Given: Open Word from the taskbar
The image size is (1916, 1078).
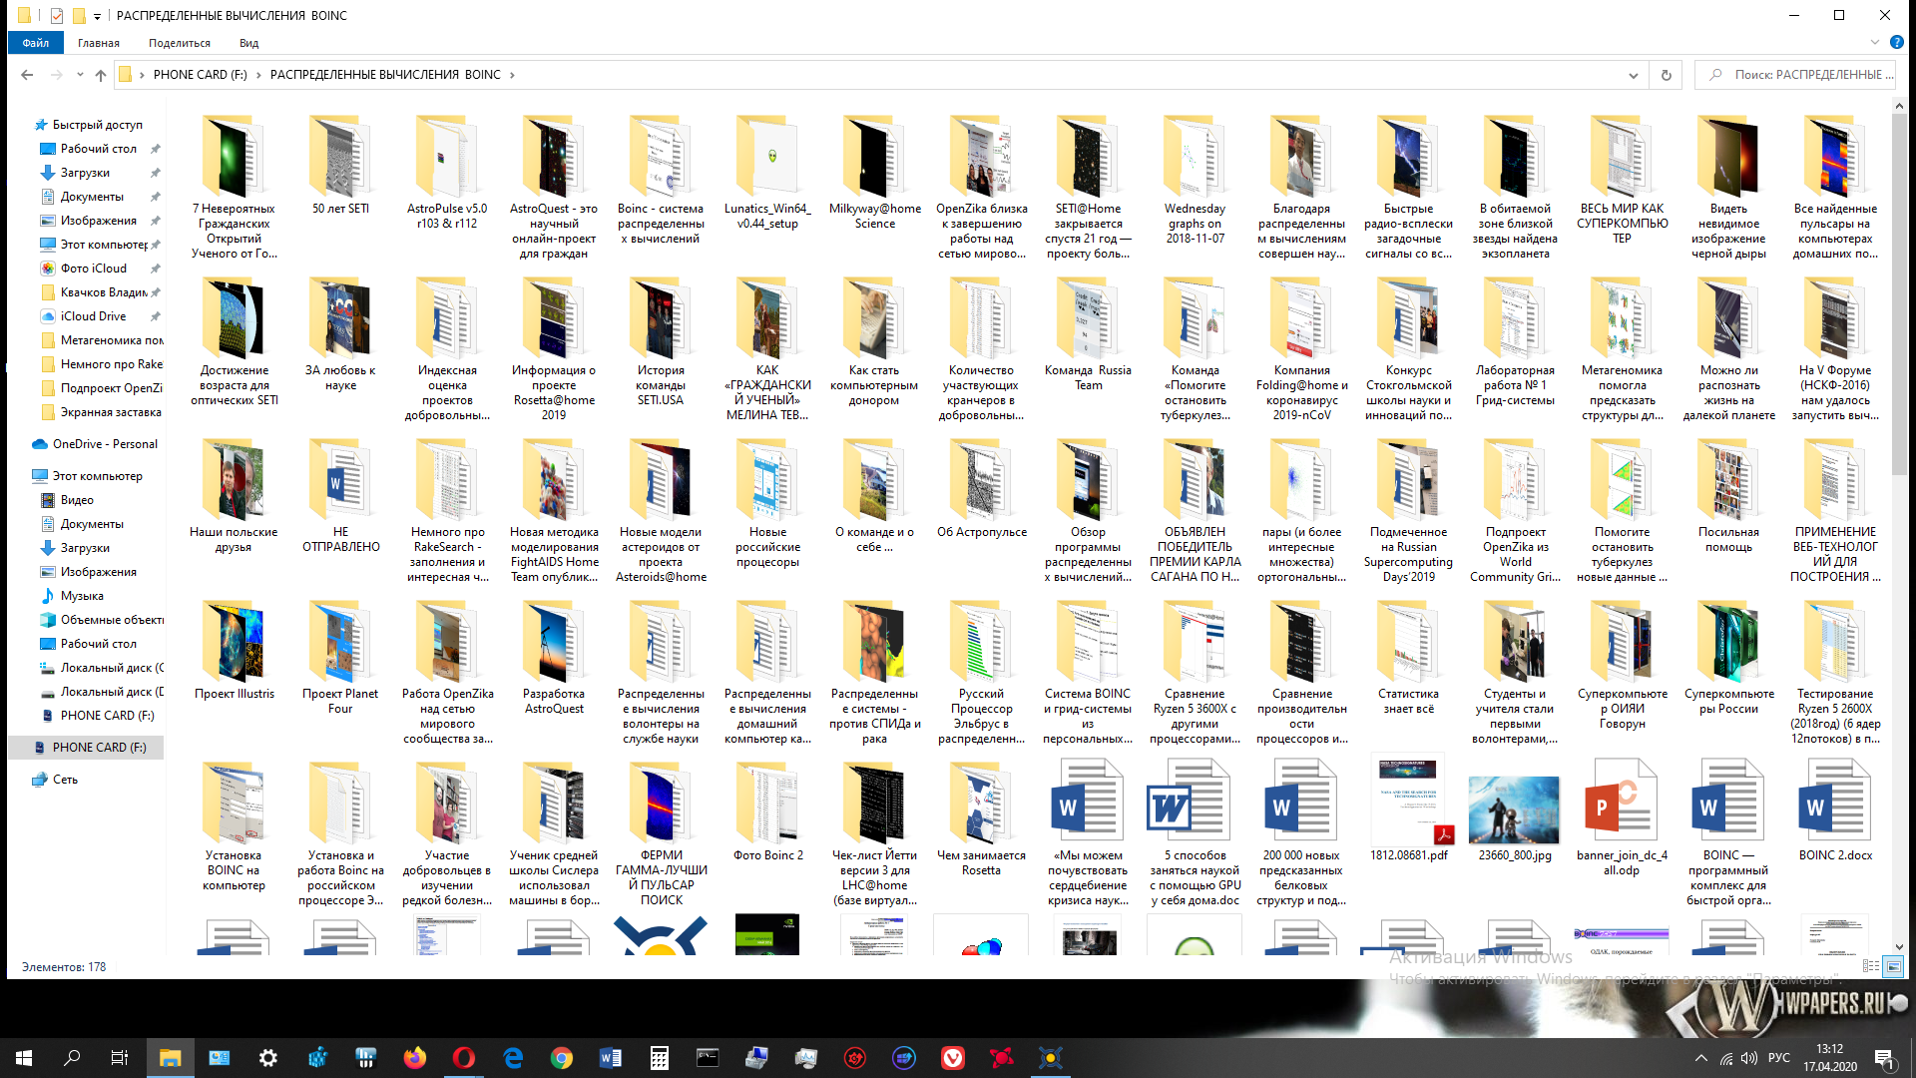Looking at the screenshot, I should (610, 1057).
